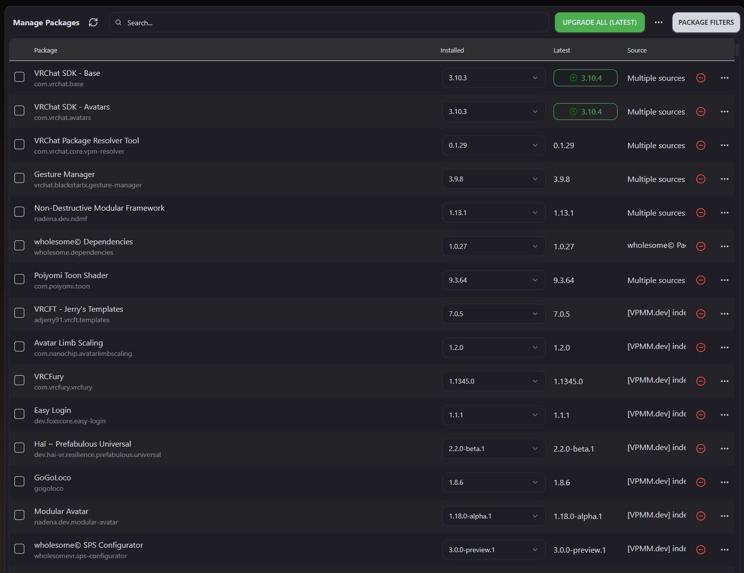The image size is (744, 573).
Task: Remove Easy Login package
Action: coord(701,415)
